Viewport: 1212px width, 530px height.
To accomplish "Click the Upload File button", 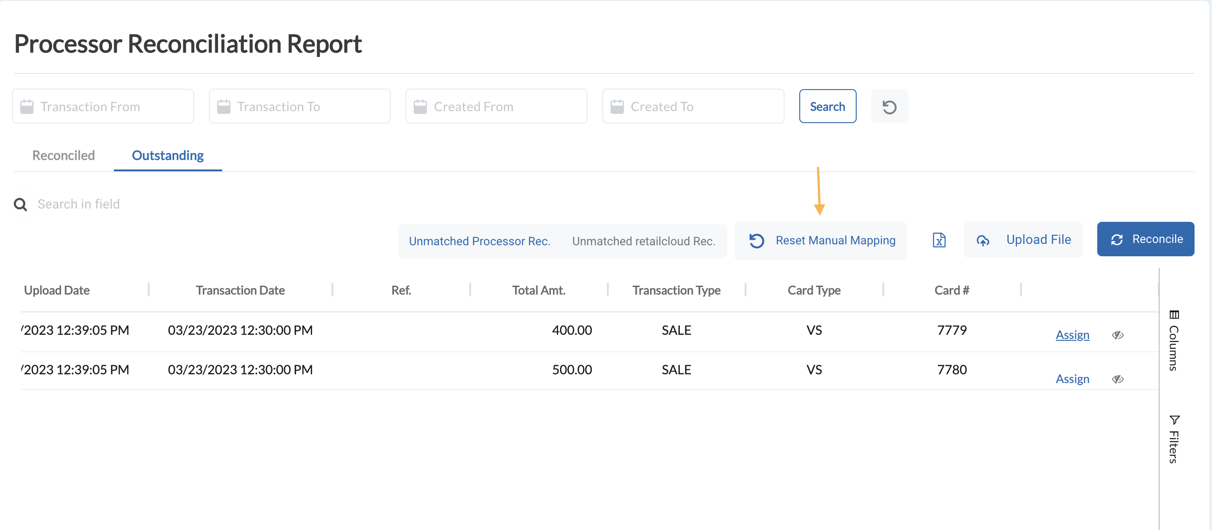I will click(x=1023, y=240).
